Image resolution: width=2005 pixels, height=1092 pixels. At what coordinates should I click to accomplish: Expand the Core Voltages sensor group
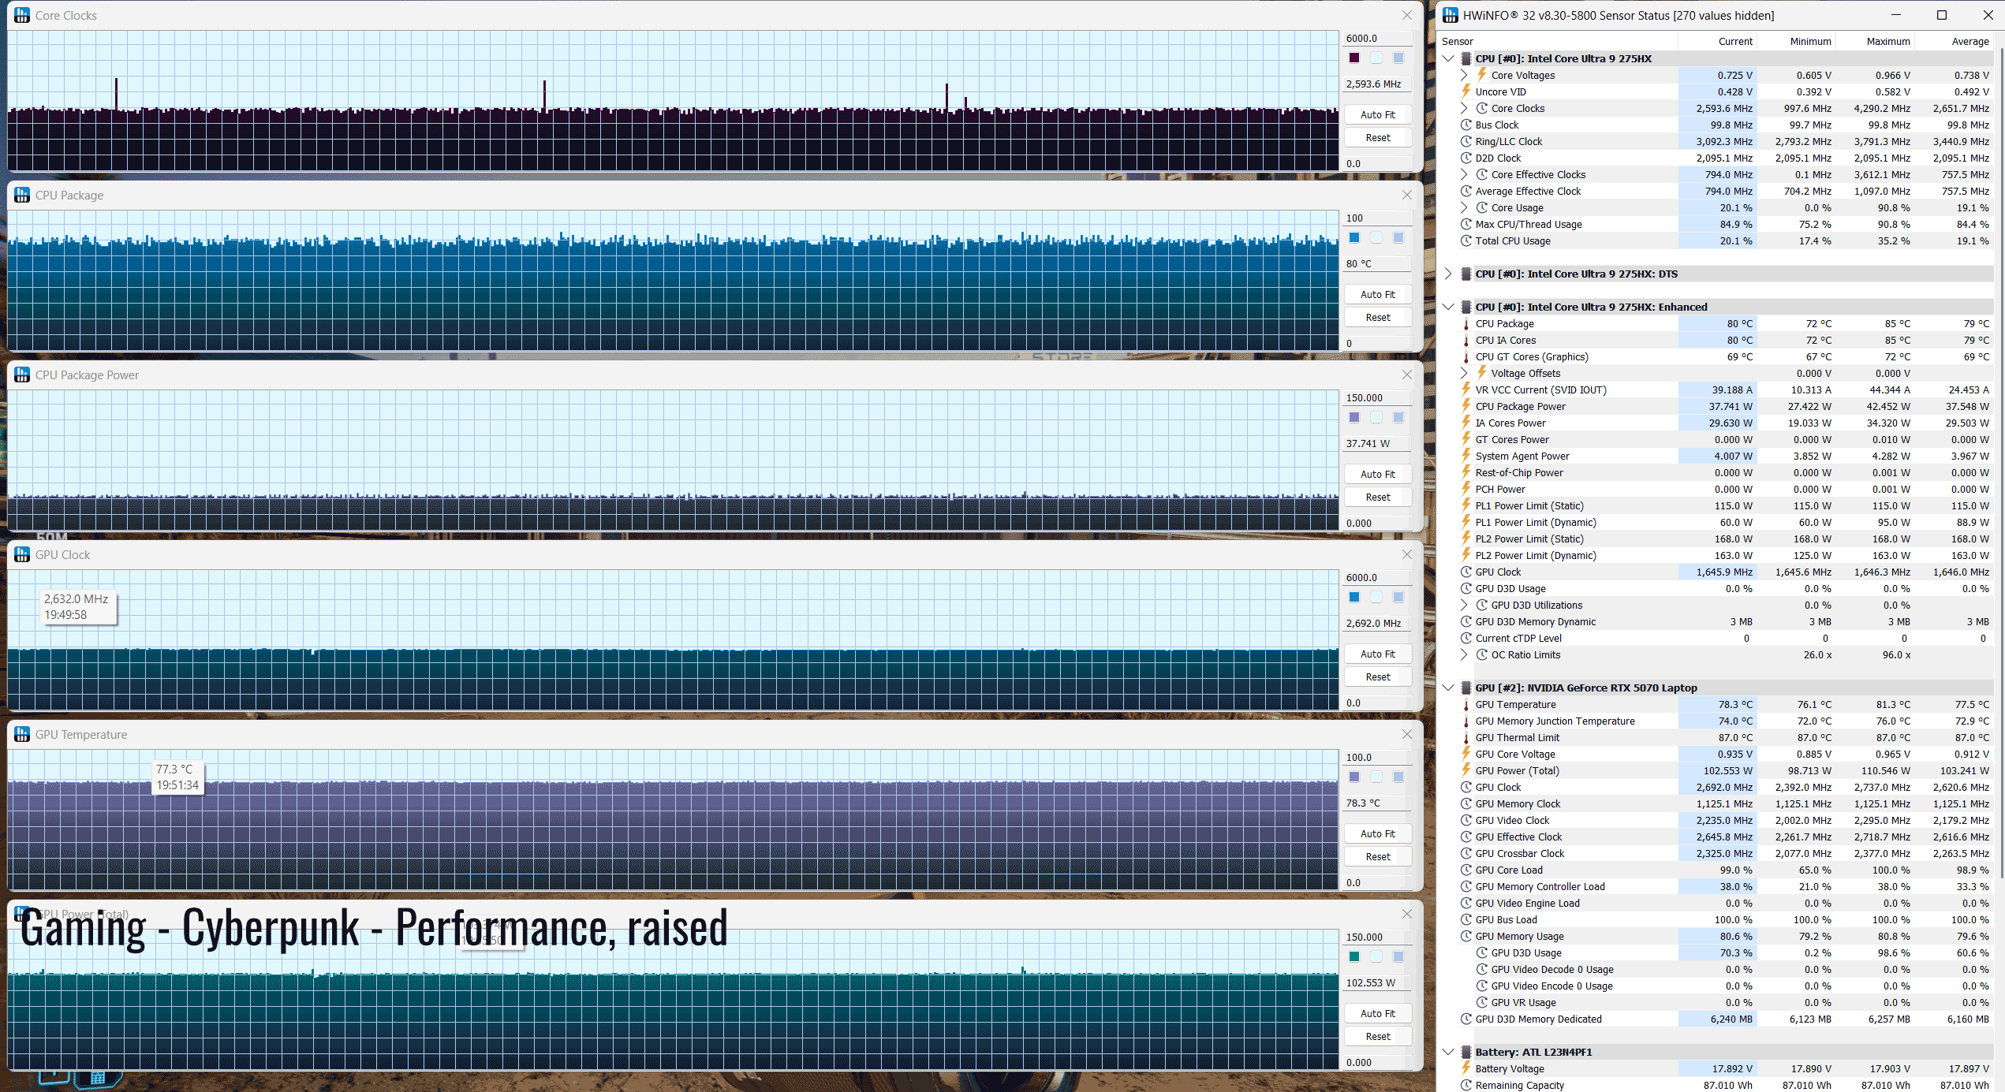[x=1464, y=75]
